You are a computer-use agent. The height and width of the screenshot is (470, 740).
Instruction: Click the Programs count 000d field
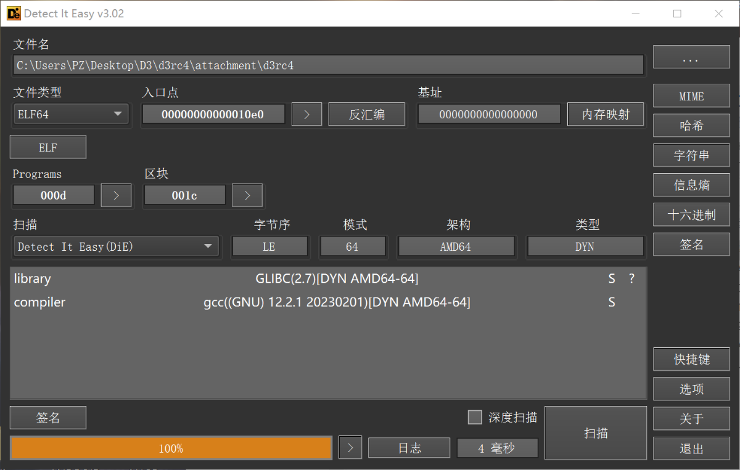54,195
